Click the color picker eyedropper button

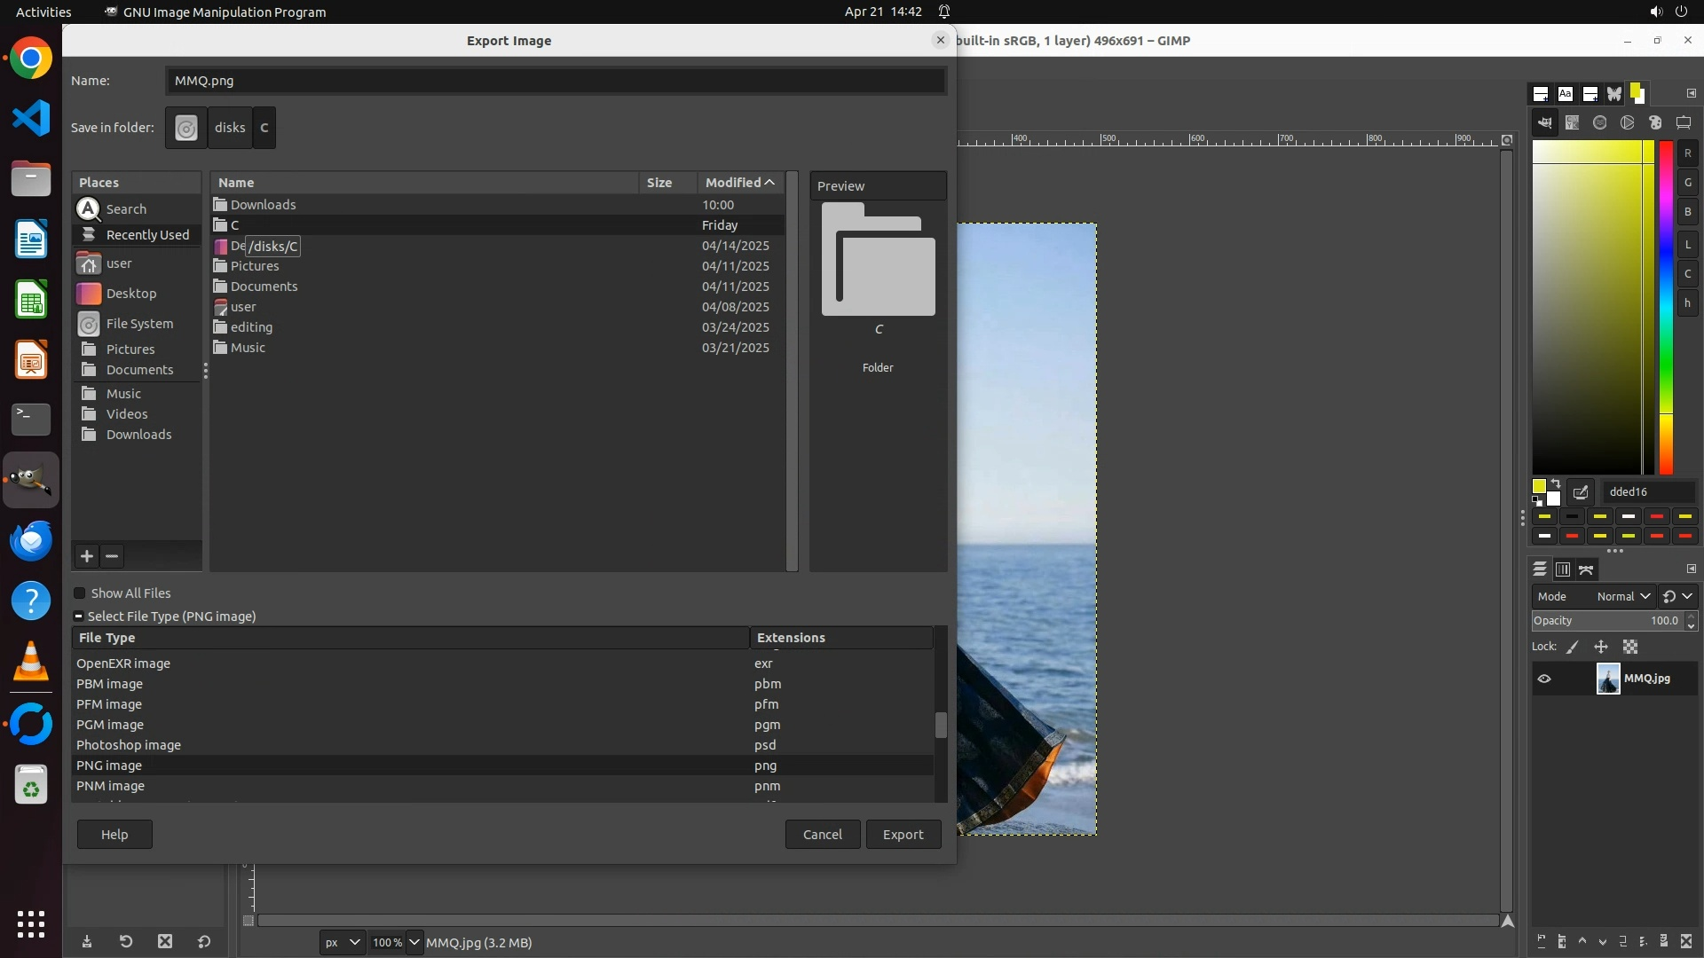1581,492
